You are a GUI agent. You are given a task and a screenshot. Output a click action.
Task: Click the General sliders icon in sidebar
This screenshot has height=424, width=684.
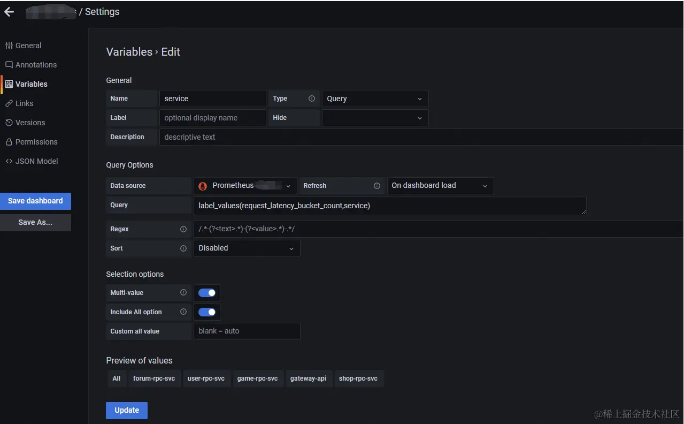[x=9, y=46]
